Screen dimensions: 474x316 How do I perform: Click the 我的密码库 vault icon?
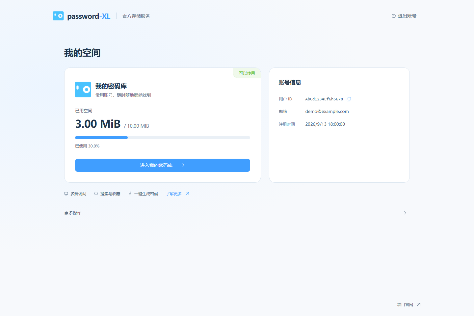tap(83, 90)
